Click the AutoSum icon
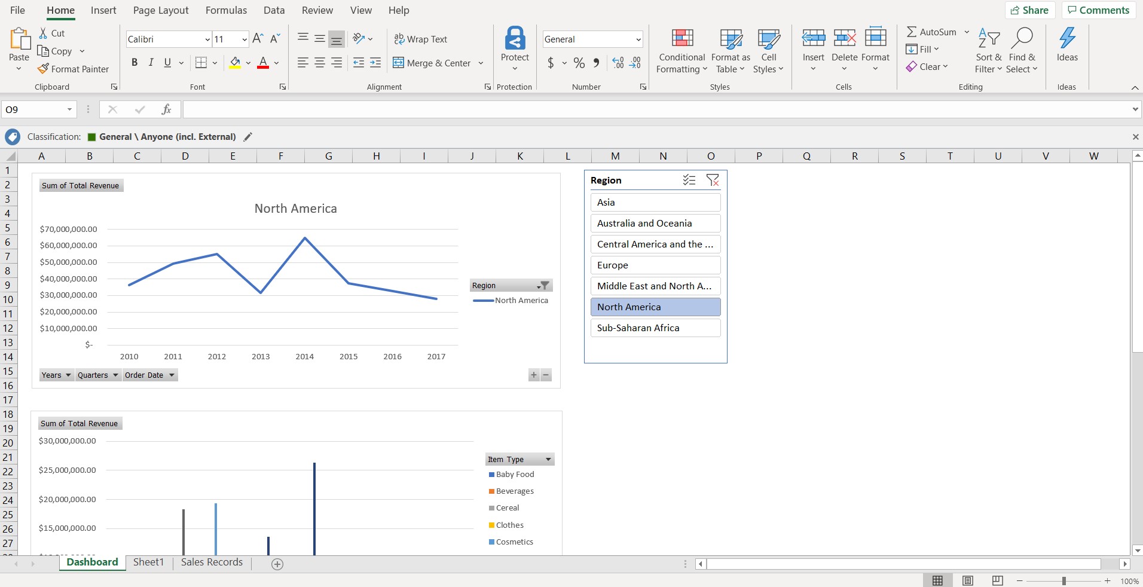Screen dimensions: 1143x587 [x=912, y=32]
